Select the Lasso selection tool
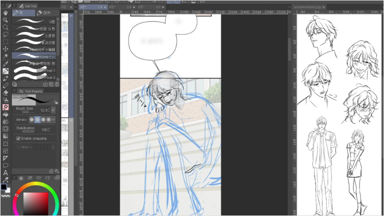Image resolution: width=384 pixels, height=216 pixels. [5, 34]
